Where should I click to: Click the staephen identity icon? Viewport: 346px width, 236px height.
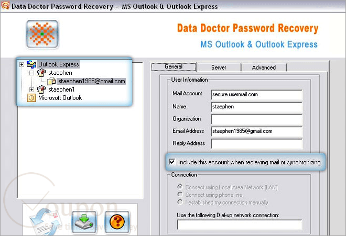click(x=41, y=73)
